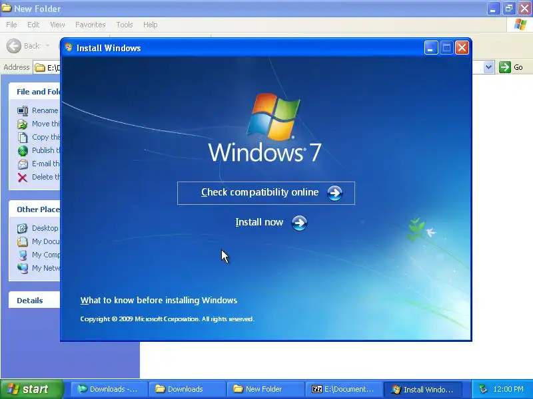Switch to New Folder taskbar button
The width and height of the screenshot is (533, 399).
(265, 389)
